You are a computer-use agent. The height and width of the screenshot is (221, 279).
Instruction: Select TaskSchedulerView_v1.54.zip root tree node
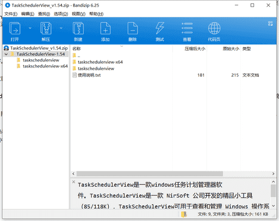(x=39, y=48)
